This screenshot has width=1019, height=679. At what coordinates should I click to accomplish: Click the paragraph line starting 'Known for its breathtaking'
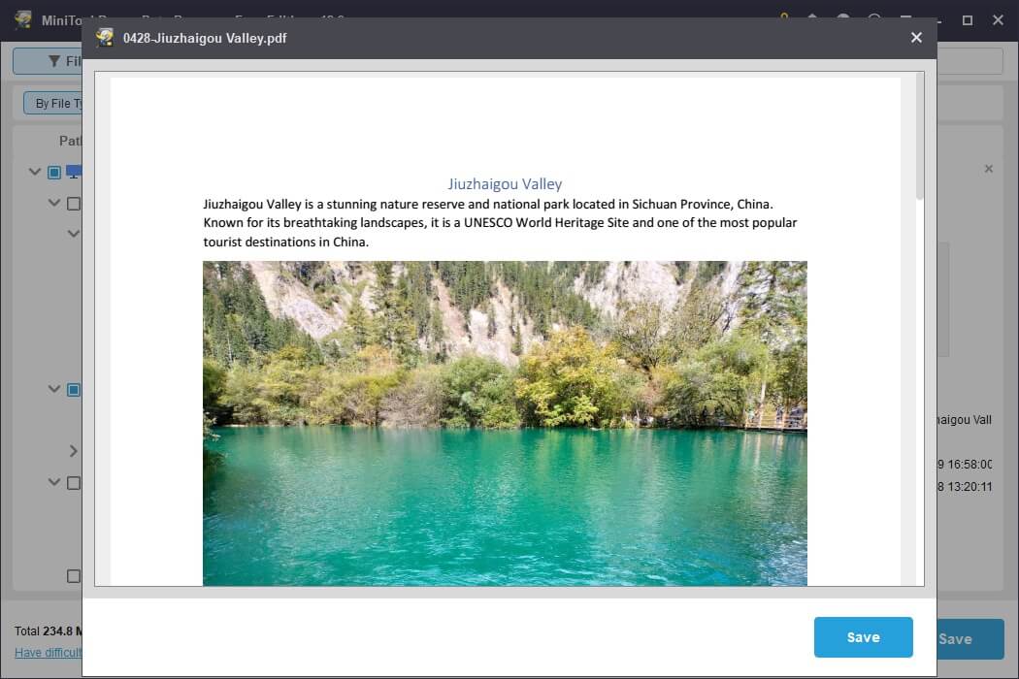tap(500, 223)
